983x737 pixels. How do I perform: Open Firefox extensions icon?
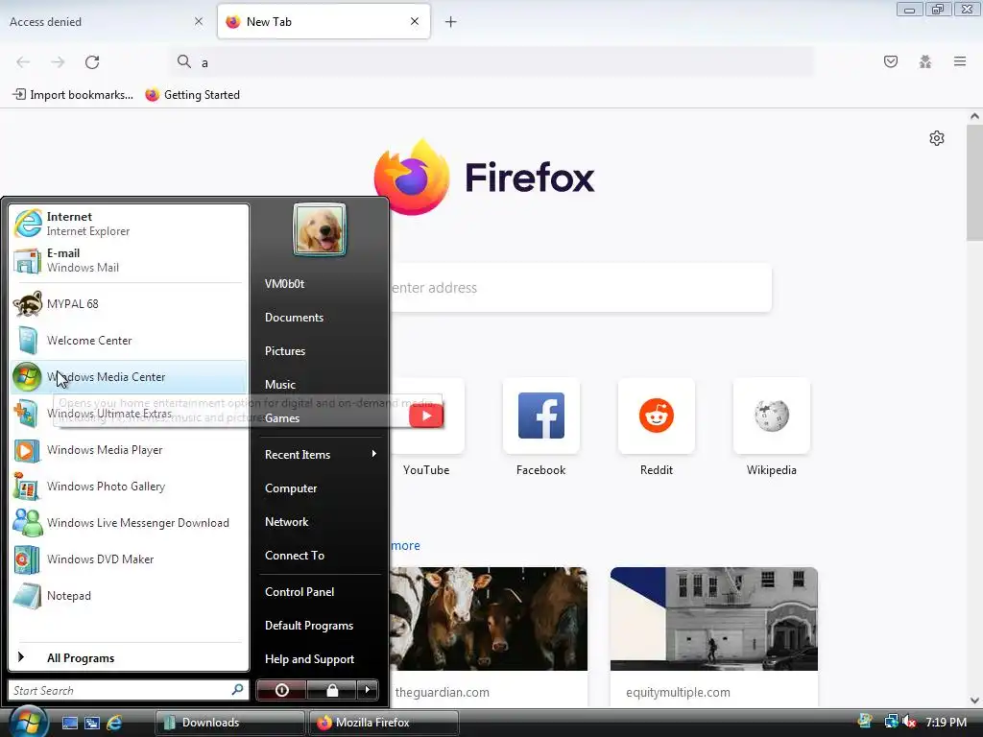(x=925, y=61)
